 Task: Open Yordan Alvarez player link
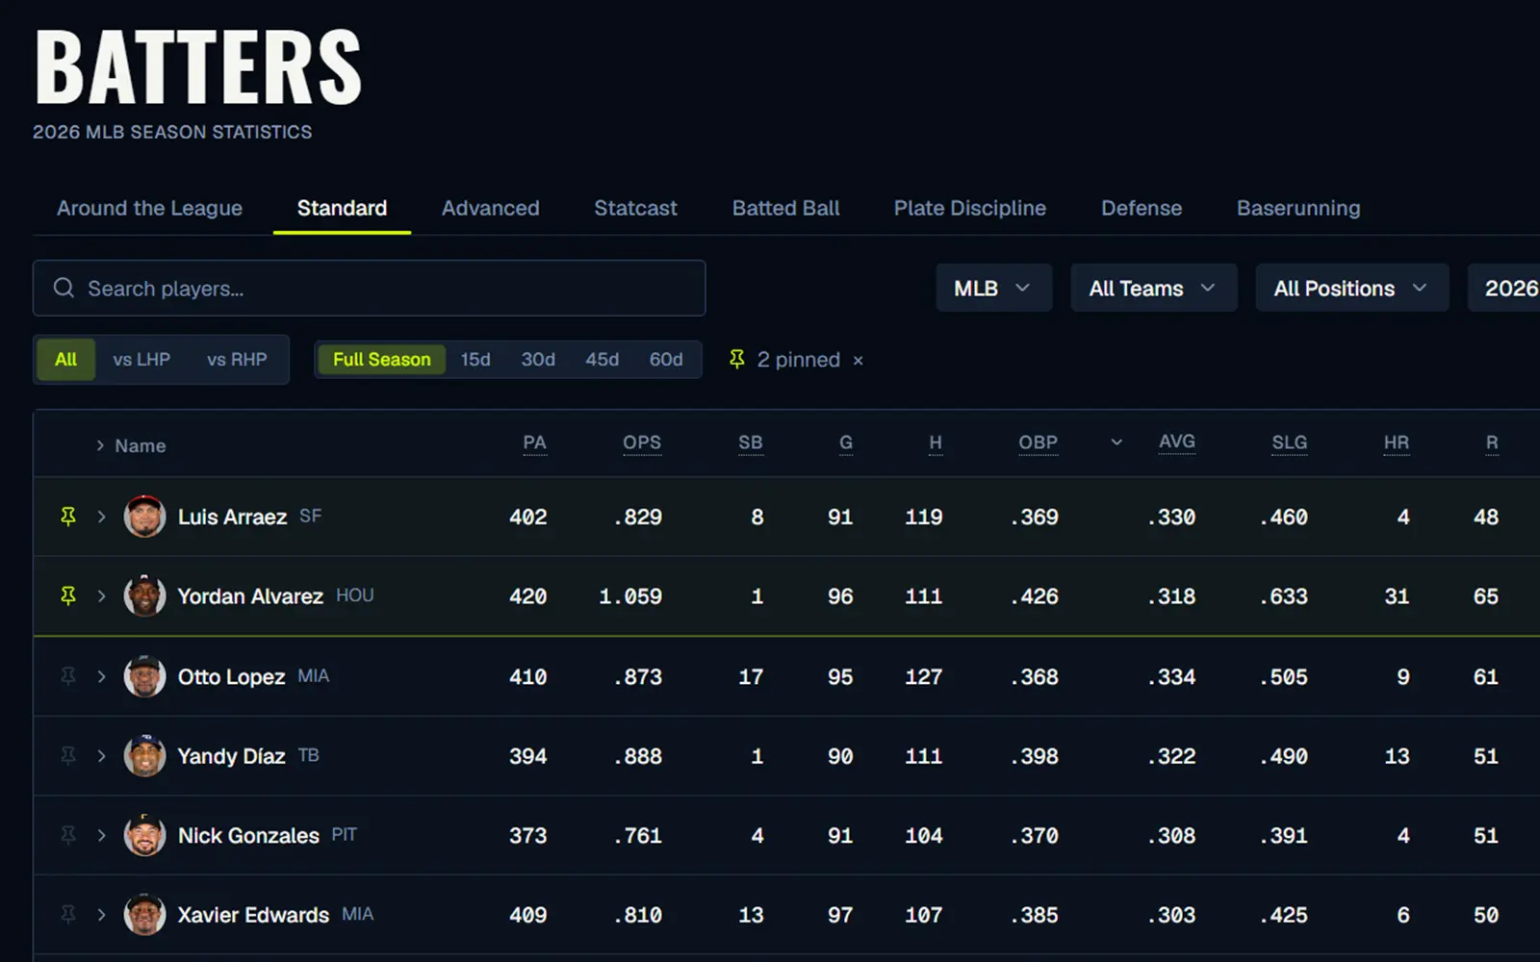point(250,596)
